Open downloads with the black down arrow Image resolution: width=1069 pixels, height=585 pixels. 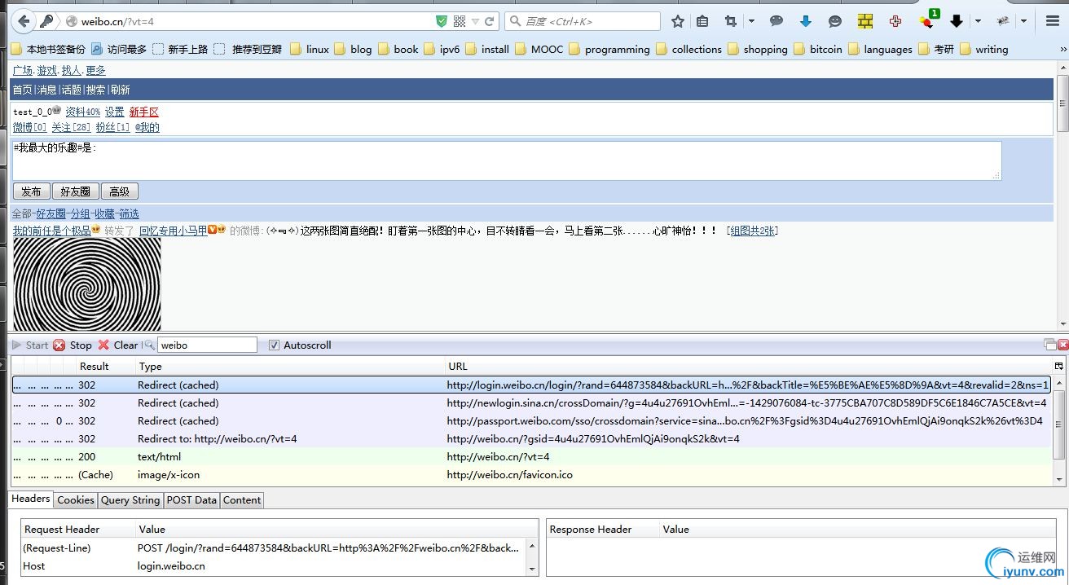(x=957, y=21)
